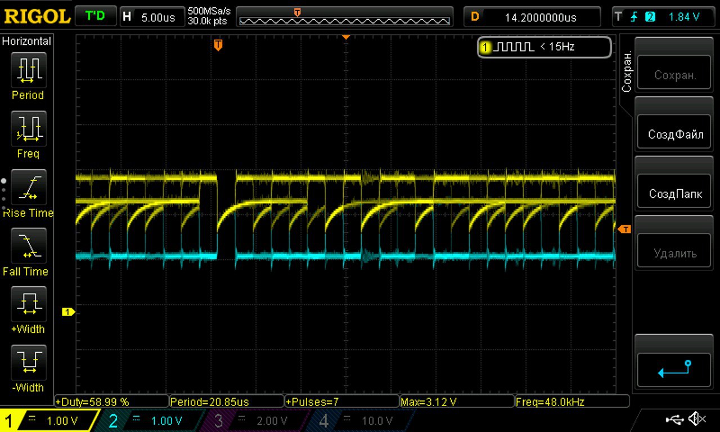This screenshot has height=432, width=720.
Task: Click the USB connection status icon
Action: (674, 419)
